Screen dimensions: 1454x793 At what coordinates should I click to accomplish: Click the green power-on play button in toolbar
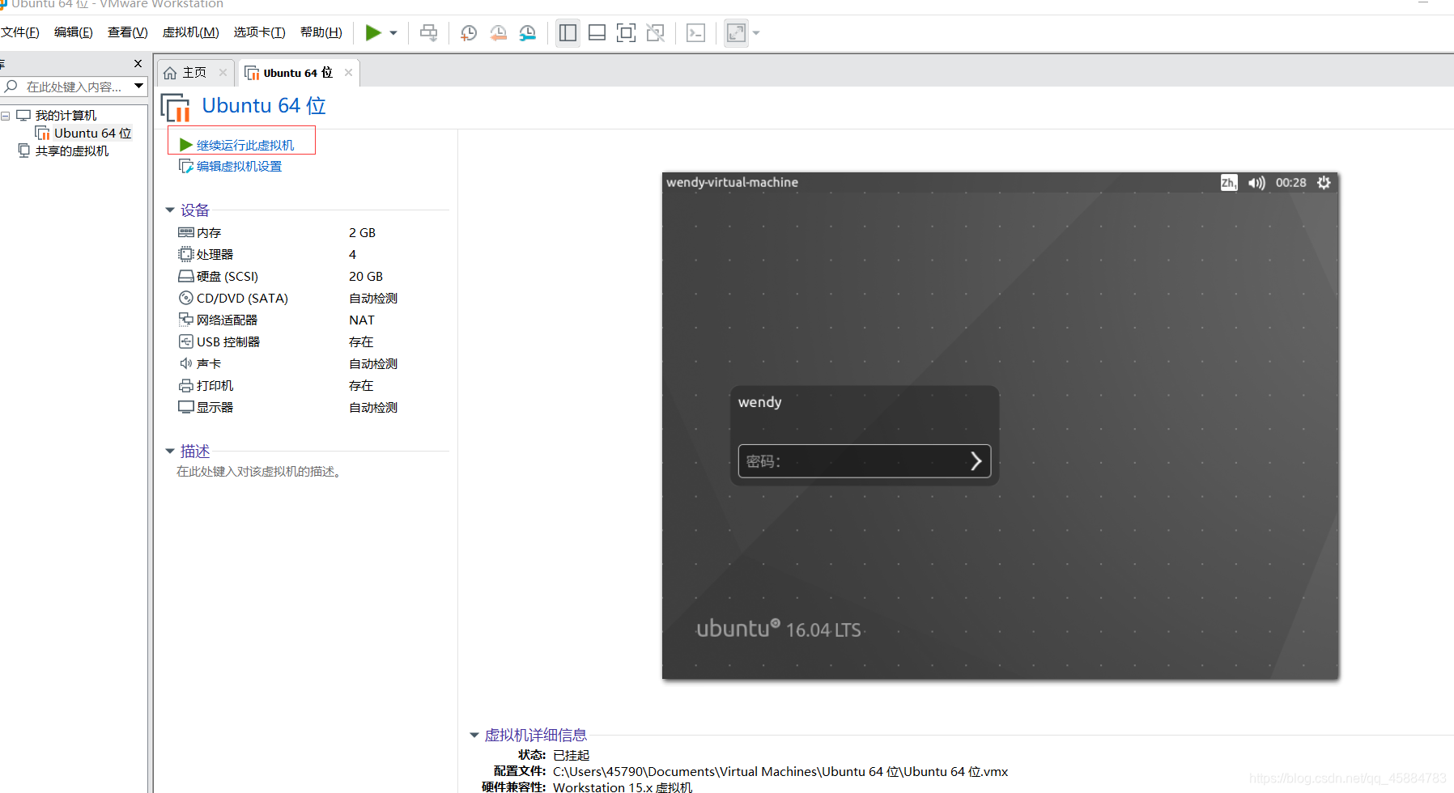(x=373, y=32)
